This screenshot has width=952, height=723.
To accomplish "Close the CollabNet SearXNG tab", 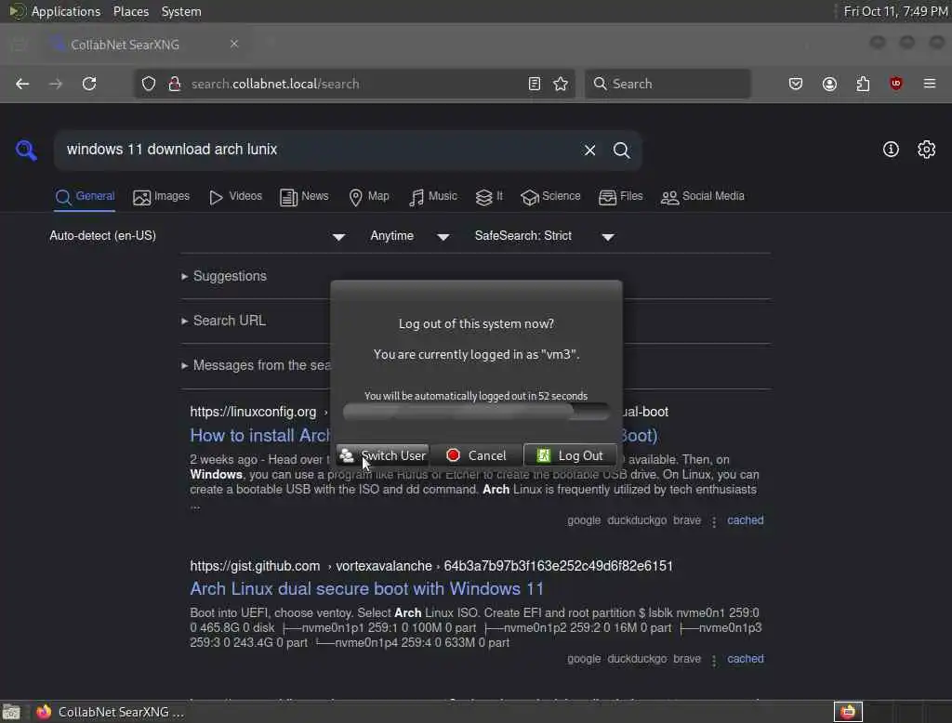I will click(234, 44).
